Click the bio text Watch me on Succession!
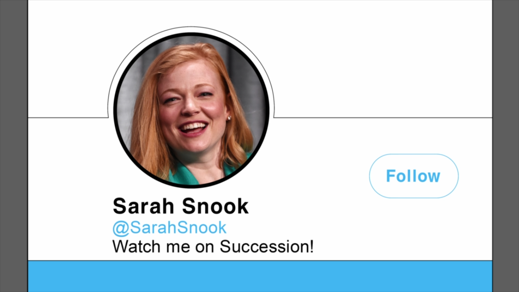The width and height of the screenshot is (519, 292). tap(213, 246)
